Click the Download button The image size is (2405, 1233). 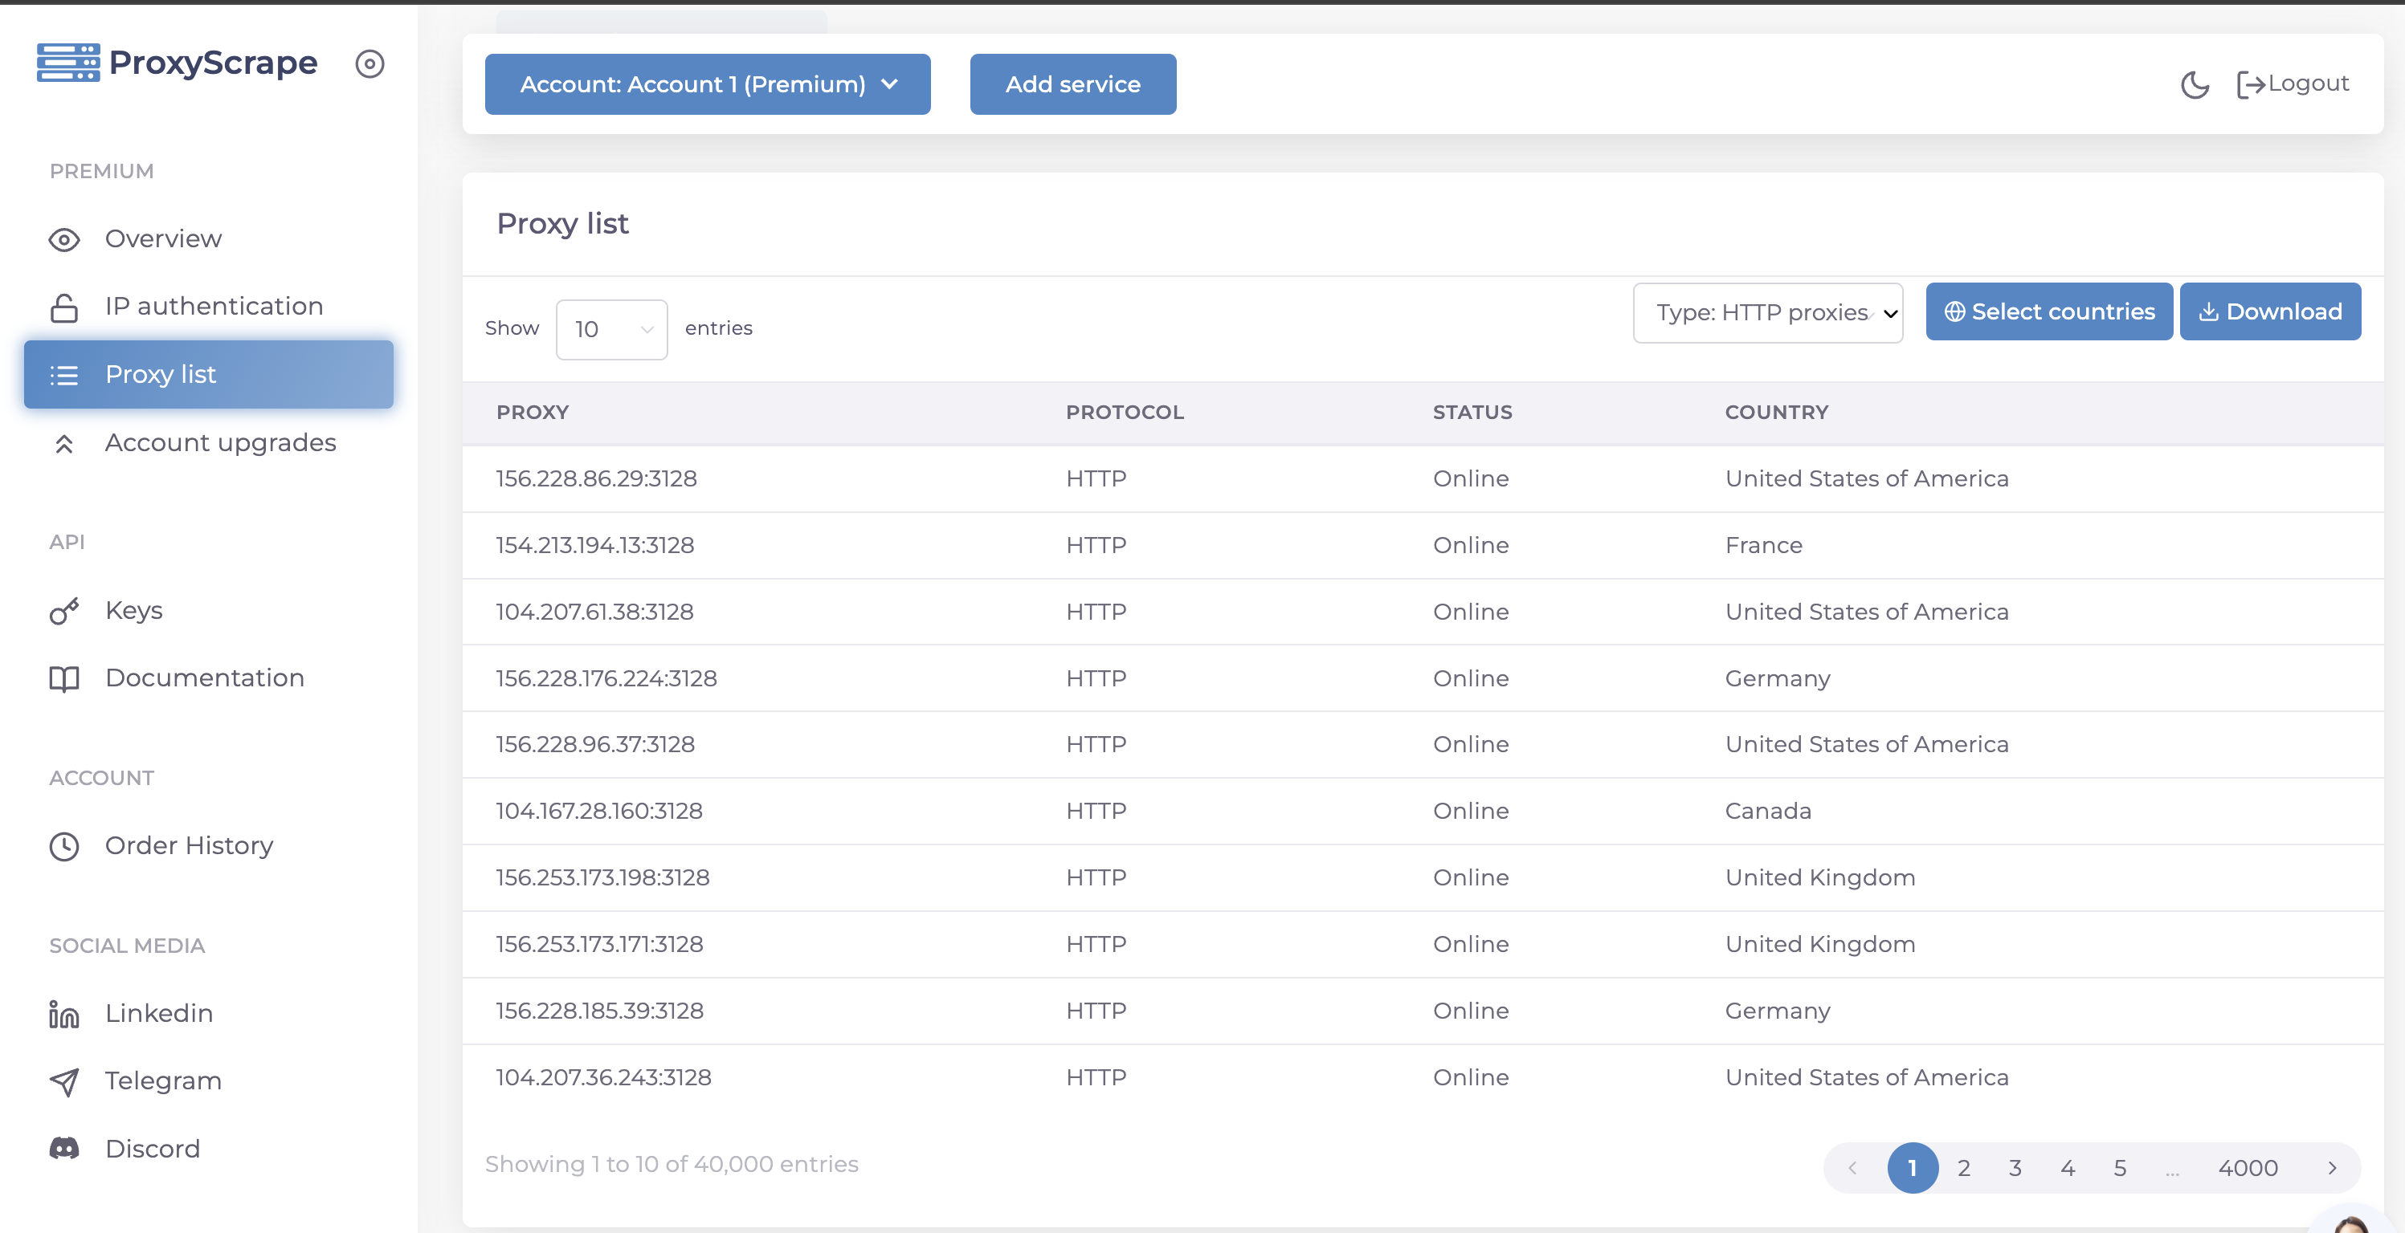click(x=2269, y=311)
